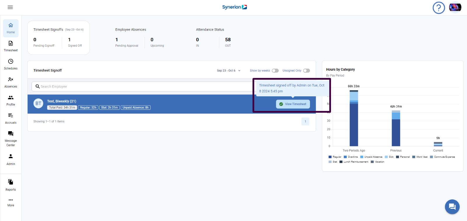Open the user profile avatar

tap(455, 7)
